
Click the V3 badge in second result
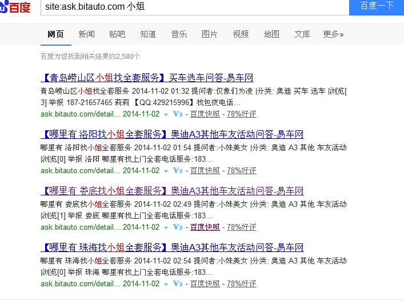(178, 170)
